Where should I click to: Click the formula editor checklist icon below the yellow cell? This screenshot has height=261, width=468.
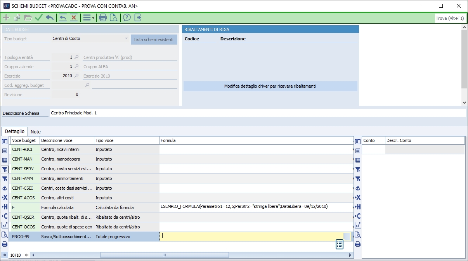point(340,244)
